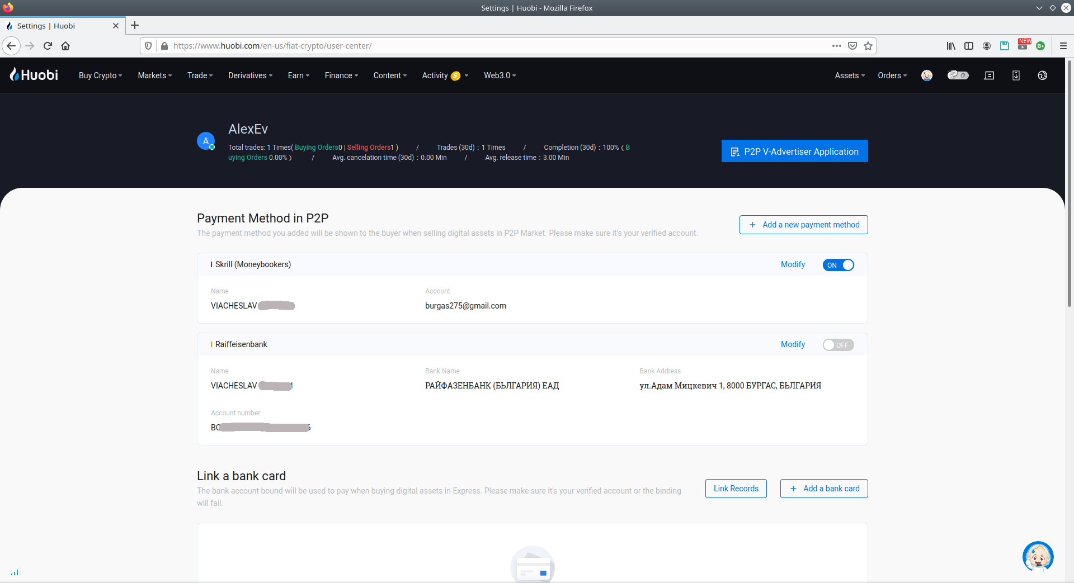Screen dimensions: 1074x583
Task: Add a new payment method
Action: point(803,225)
